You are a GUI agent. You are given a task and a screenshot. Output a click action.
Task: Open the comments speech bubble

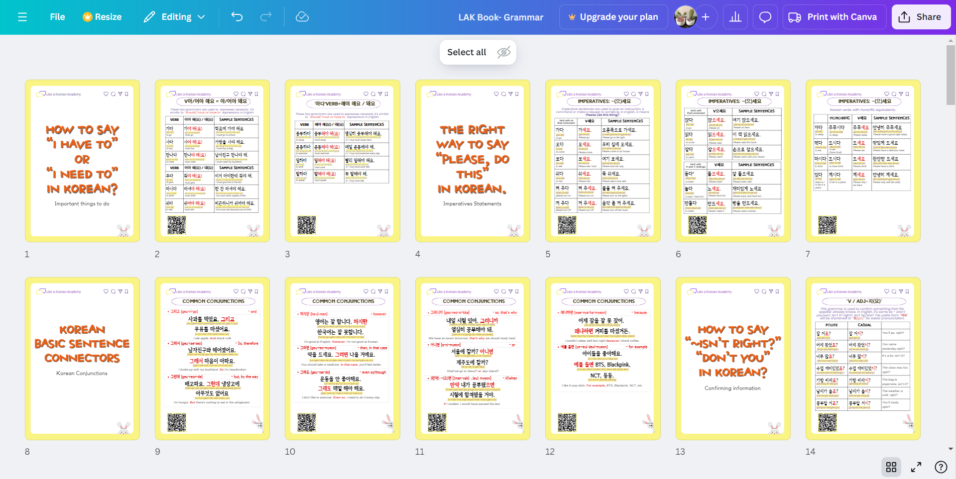coord(765,17)
